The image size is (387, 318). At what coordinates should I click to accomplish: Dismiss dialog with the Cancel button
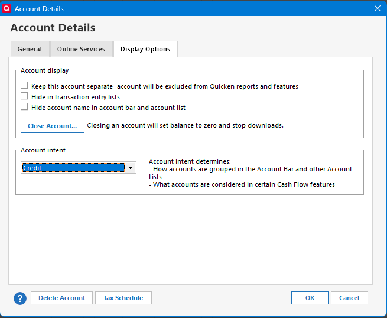pos(349,298)
